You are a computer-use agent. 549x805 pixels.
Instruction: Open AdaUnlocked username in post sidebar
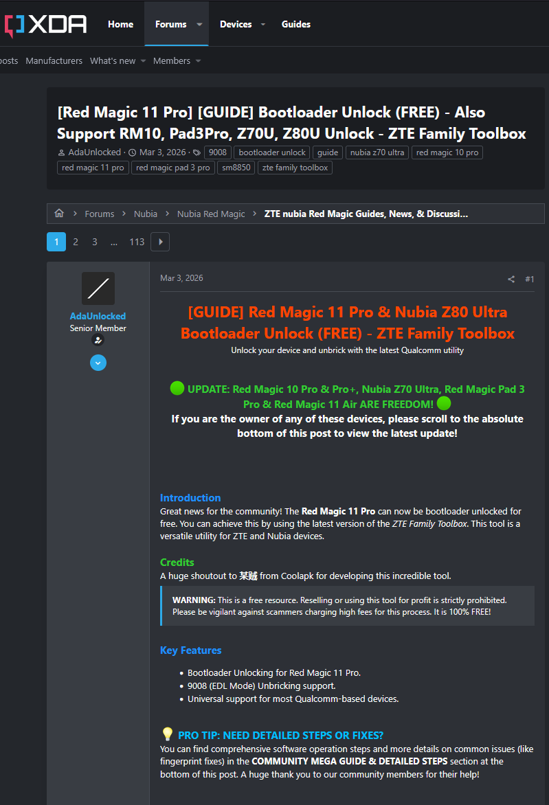(x=98, y=316)
